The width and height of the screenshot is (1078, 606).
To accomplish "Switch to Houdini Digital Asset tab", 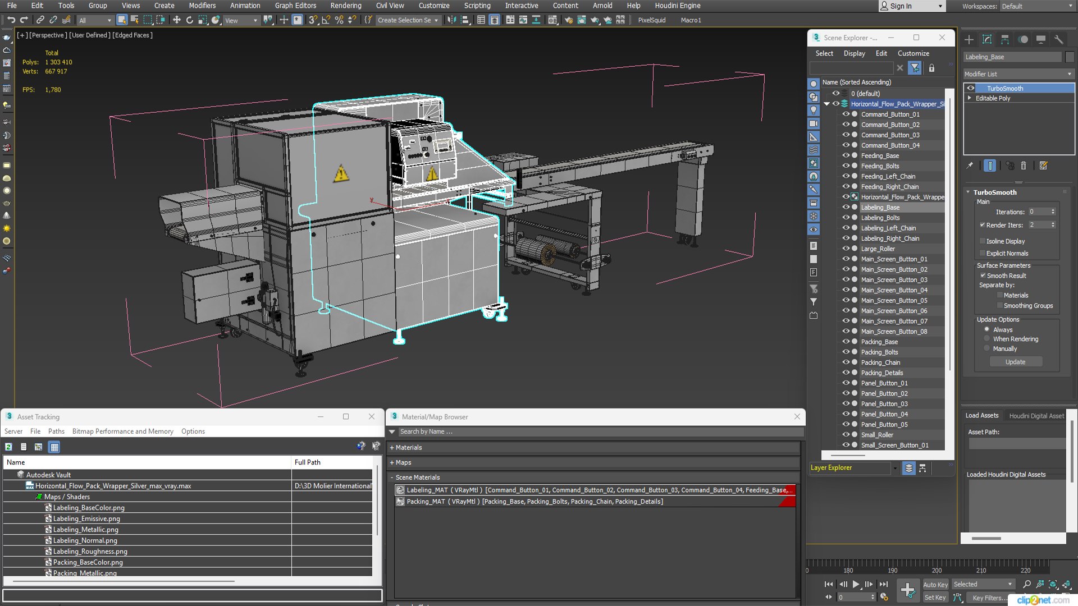I will pos(1036,416).
